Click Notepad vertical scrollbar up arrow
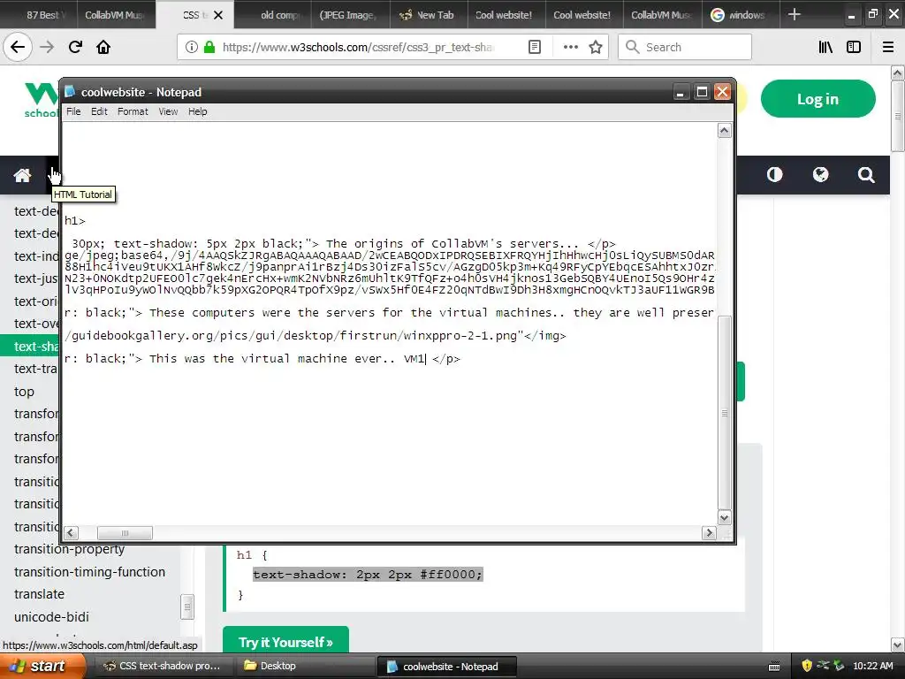 [725, 131]
